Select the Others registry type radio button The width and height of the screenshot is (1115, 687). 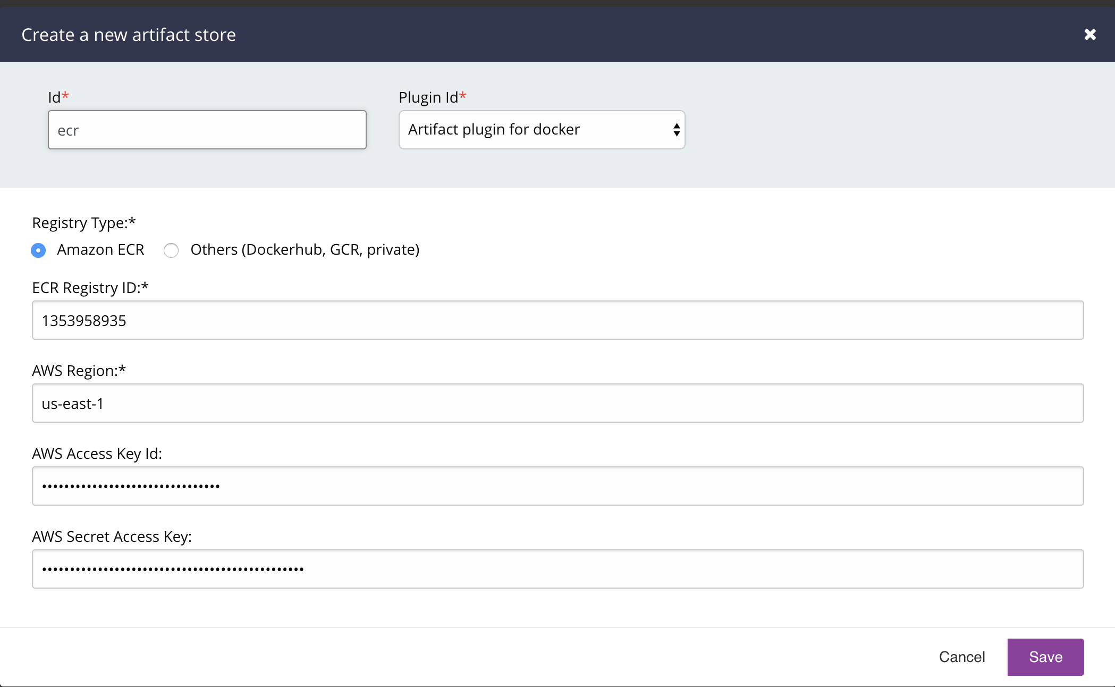pos(171,250)
